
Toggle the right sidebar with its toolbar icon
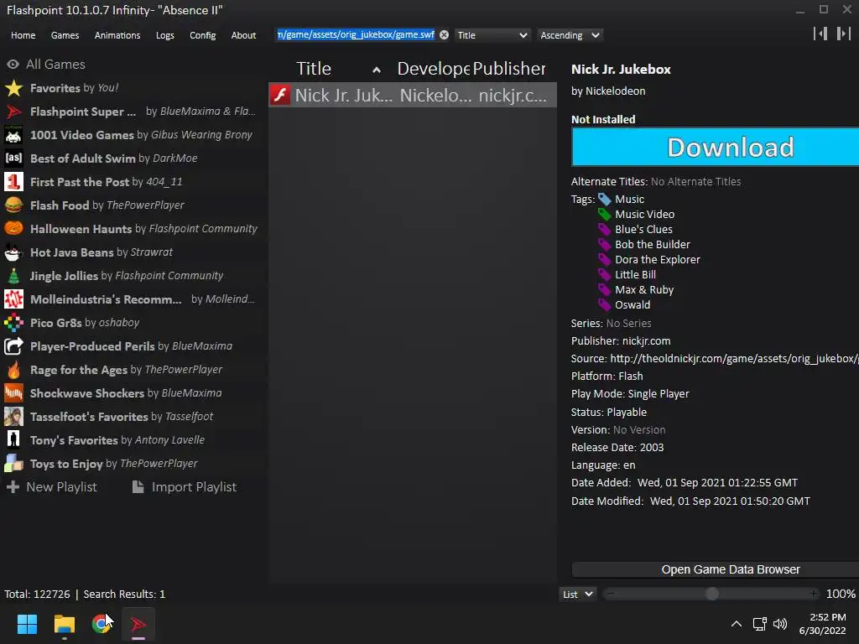pos(843,34)
